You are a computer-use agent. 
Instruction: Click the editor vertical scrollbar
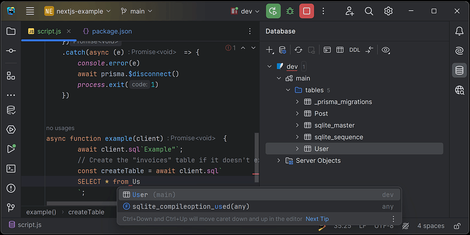257,157
